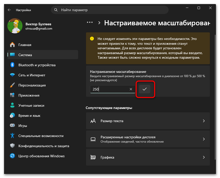The width and height of the screenshot is (220, 178).
Task: Click the Размер текста chevron
Action: pyautogui.click(x=204, y=121)
